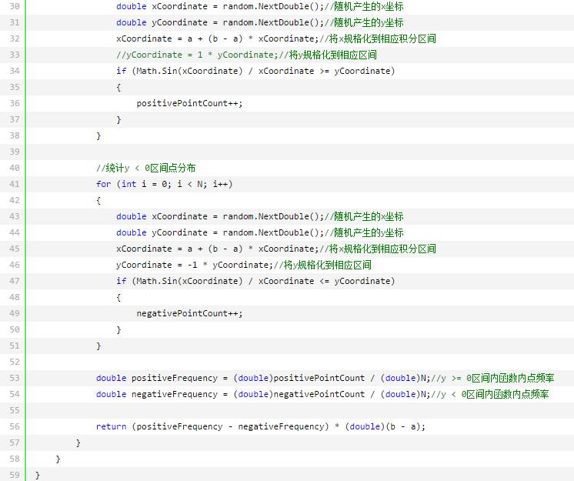Screen dimensions: 574x481
Task: Click the 'for (int i = 0; i < N; i++)' statement on line 41
Action: (x=165, y=184)
